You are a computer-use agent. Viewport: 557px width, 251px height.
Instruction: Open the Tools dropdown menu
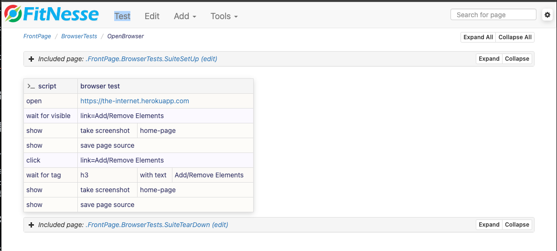coord(224,16)
